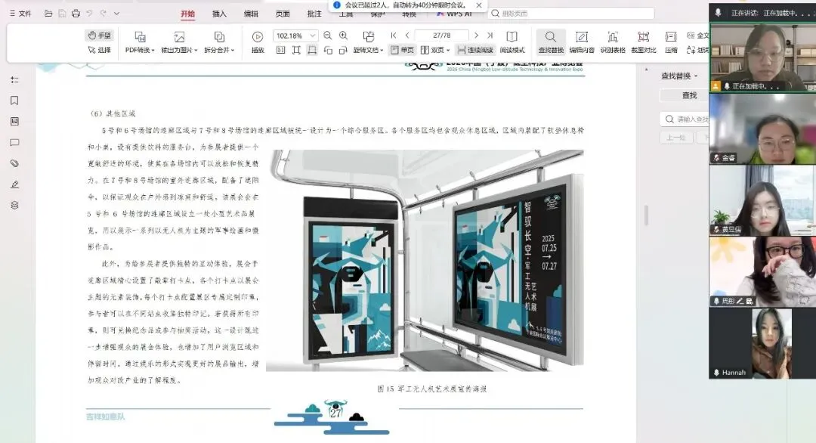
Task: Click rotate clockwise icon
Action: click(x=343, y=51)
